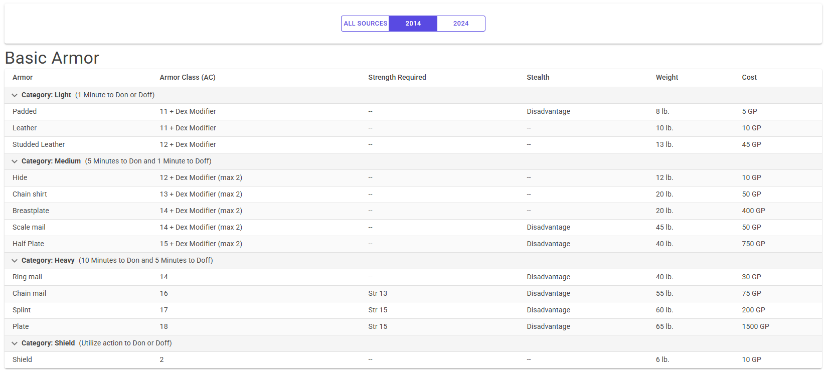Click the Weight column header
The width and height of the screenshot is (825, 373).
tap(667, 77)
